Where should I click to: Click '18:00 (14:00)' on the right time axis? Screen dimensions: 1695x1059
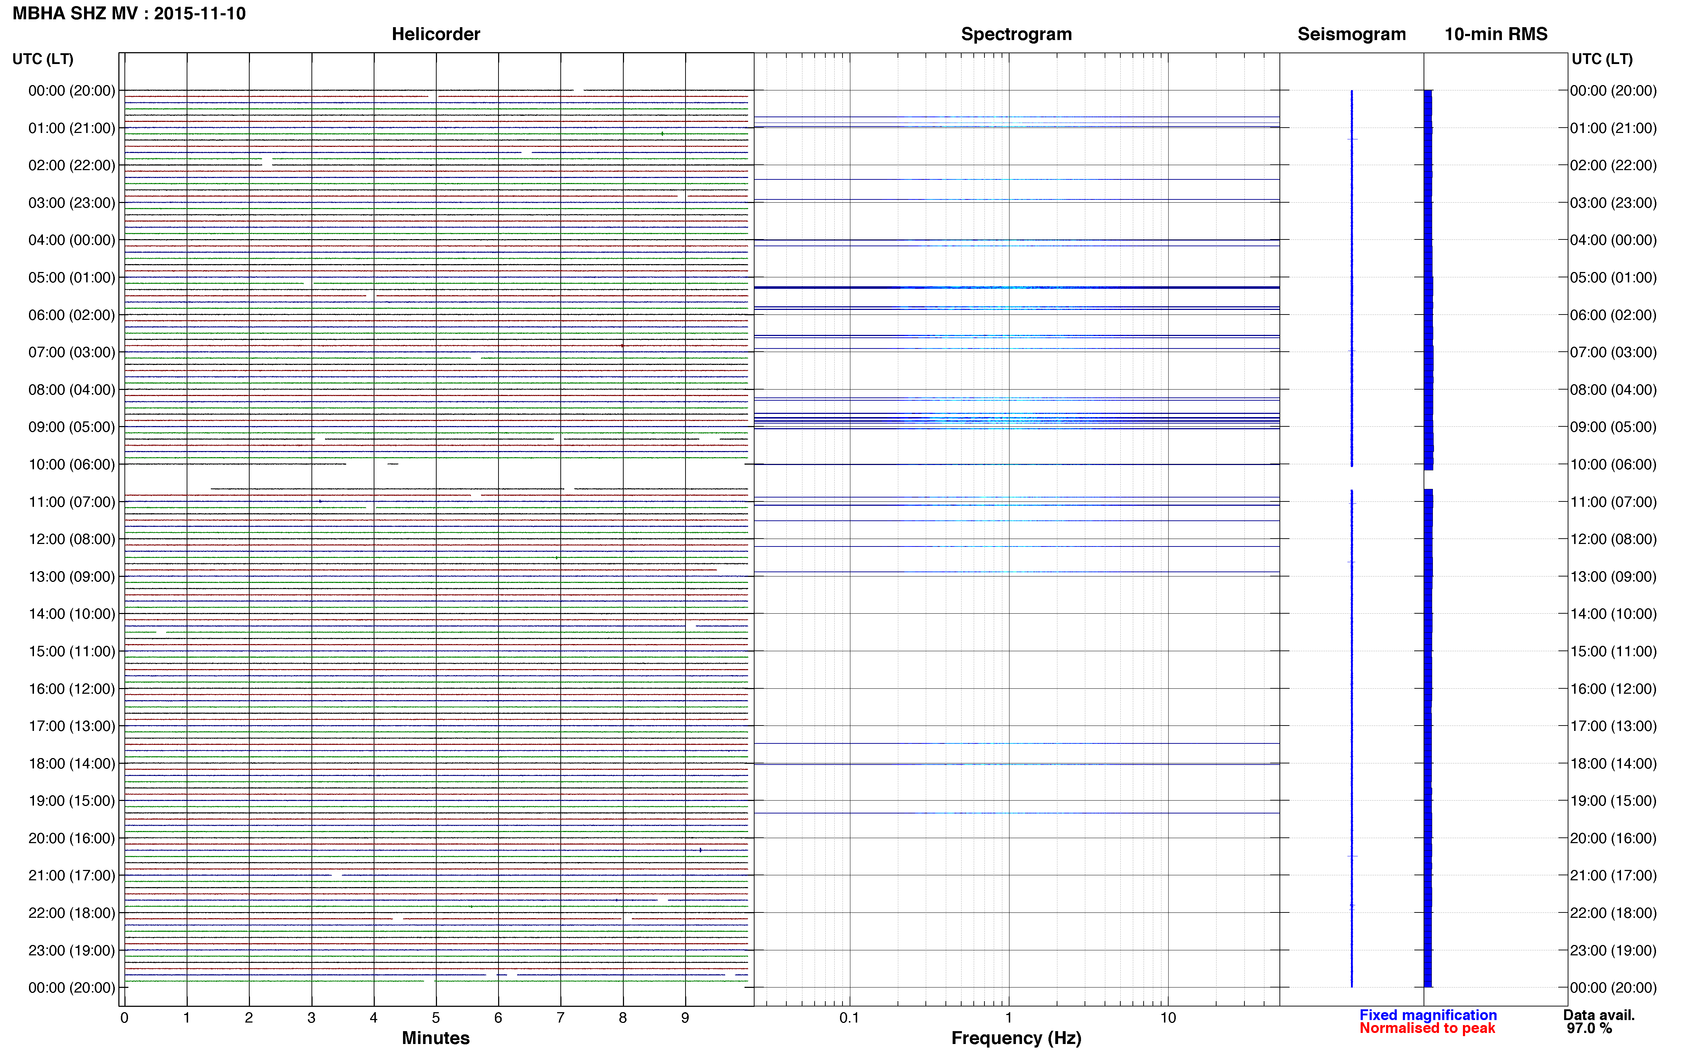[1614, 763]
